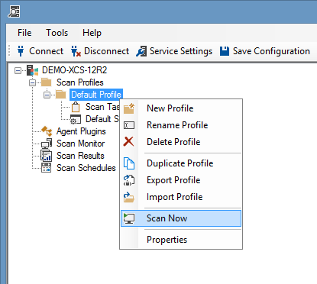Choose Import Profile from context menu
This screenshot has width=317, height=284.
click(181, 197)
